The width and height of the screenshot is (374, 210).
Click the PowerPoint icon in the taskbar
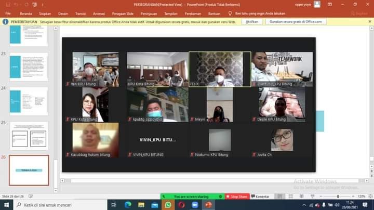(x=209, y=205)
